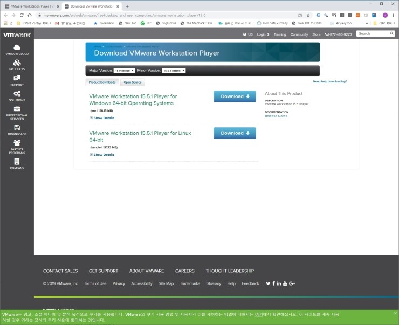The width and height of the screenshot is (399, 325).
Task: Reload the page in browser
Action: [22, 15]
